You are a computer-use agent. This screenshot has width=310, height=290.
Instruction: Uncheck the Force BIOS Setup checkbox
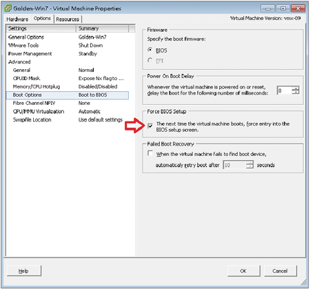[150, 126]
